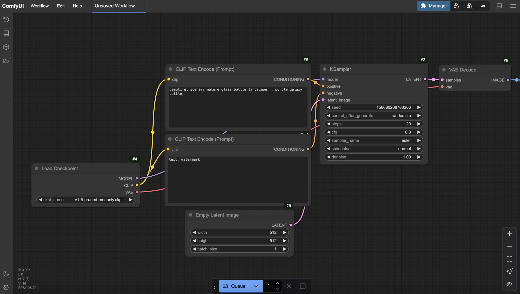Open the Manager extension button
Image resolution: width=520 pixels, height=294 pixels.
433,6
